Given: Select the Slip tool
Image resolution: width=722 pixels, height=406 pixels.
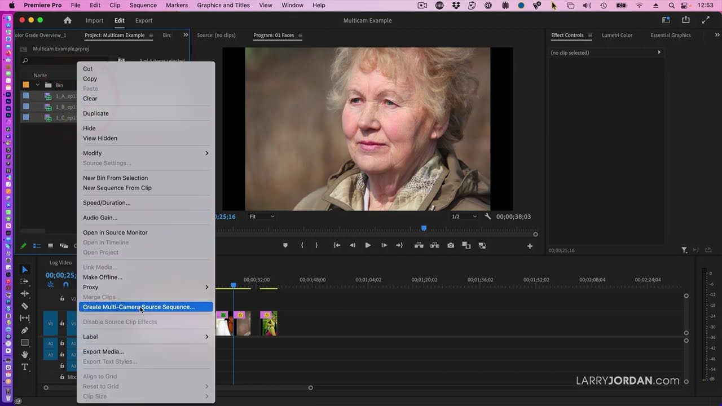Looking at the screenshot, I should pos(25,318).
